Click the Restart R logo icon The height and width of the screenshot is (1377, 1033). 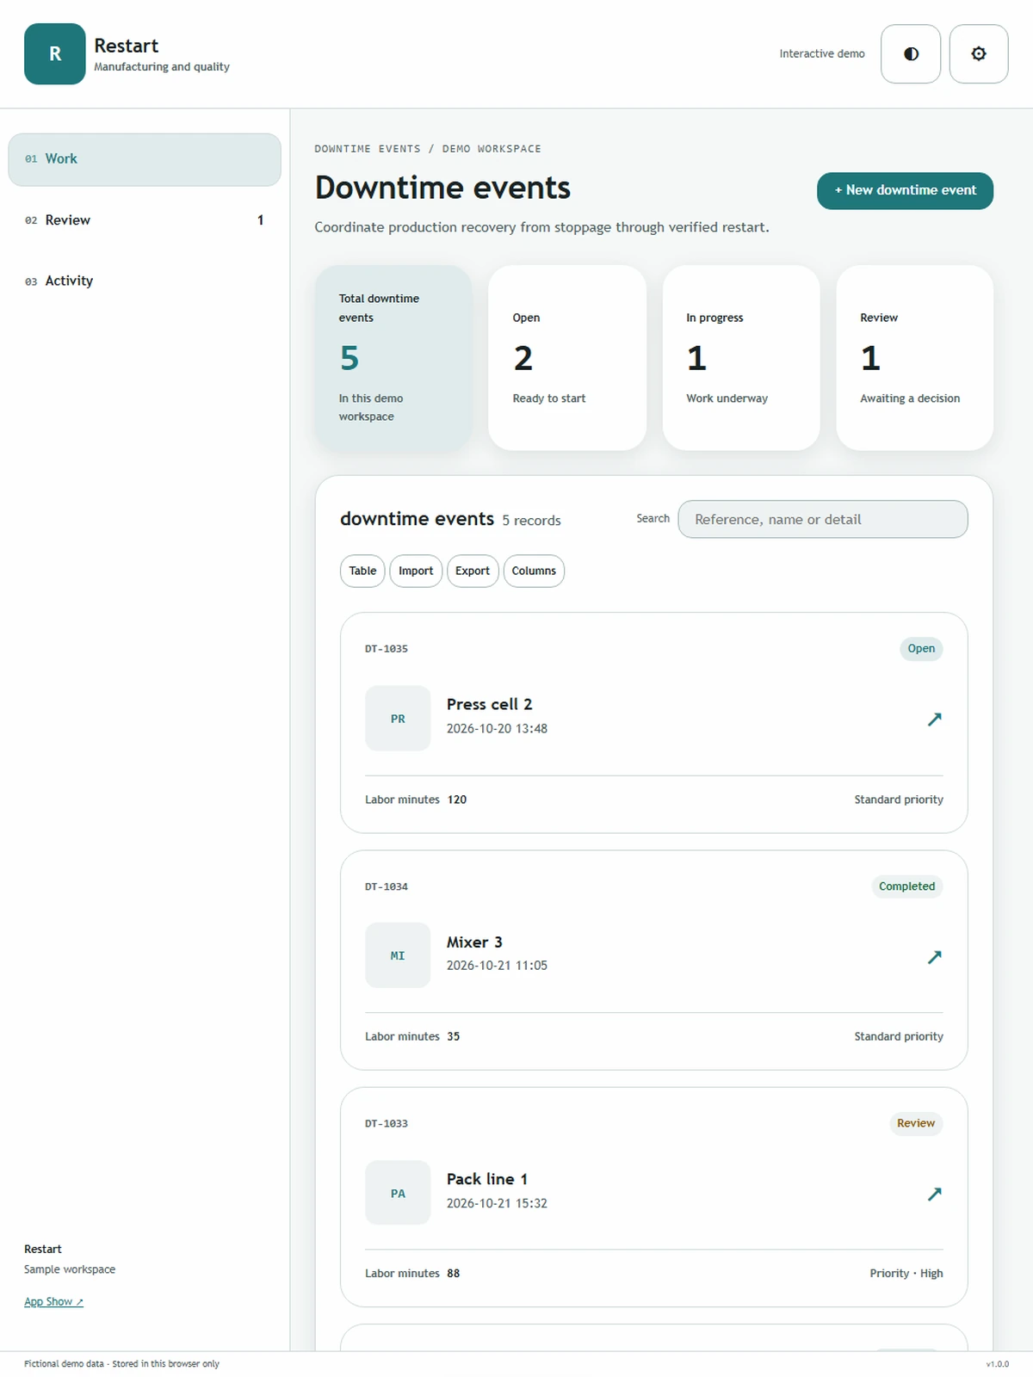(x=55, y=53)
